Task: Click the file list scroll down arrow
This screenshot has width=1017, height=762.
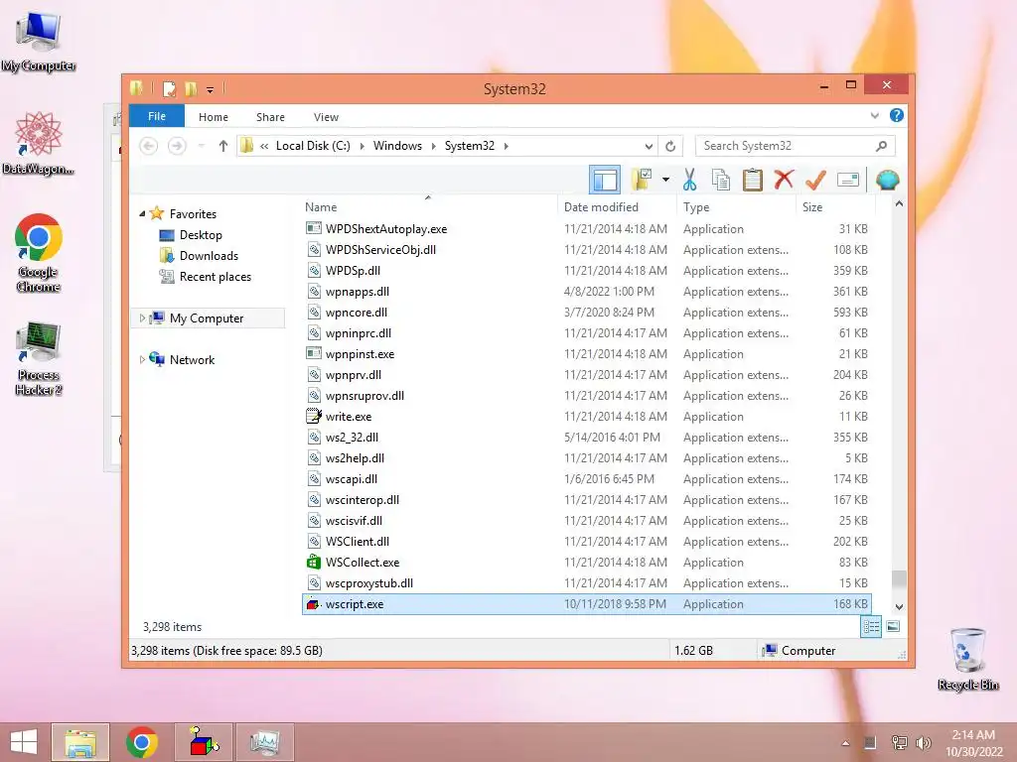Action: (x=899, y=607)
